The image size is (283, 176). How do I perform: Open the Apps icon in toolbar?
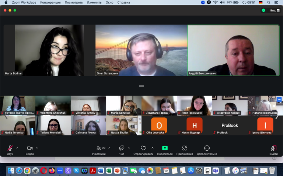tap(185, 148)
